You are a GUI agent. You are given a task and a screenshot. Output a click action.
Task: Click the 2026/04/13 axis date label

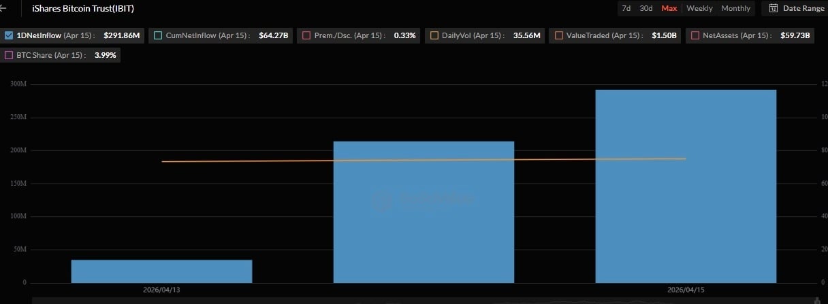161,290
